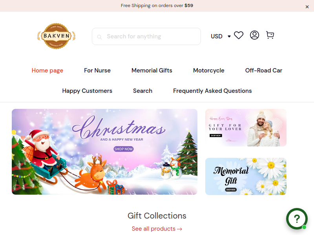Follow the See all products link
Viewport: 314px width, 235px height.
click(157, 229)
